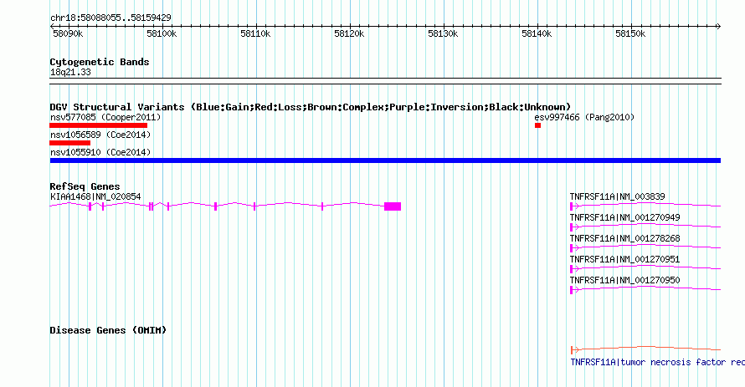Open the nsv577085 (Cooper2011) variant label
Image resolution: width=745 pixels, height=387 pixels.
[105, 117]
